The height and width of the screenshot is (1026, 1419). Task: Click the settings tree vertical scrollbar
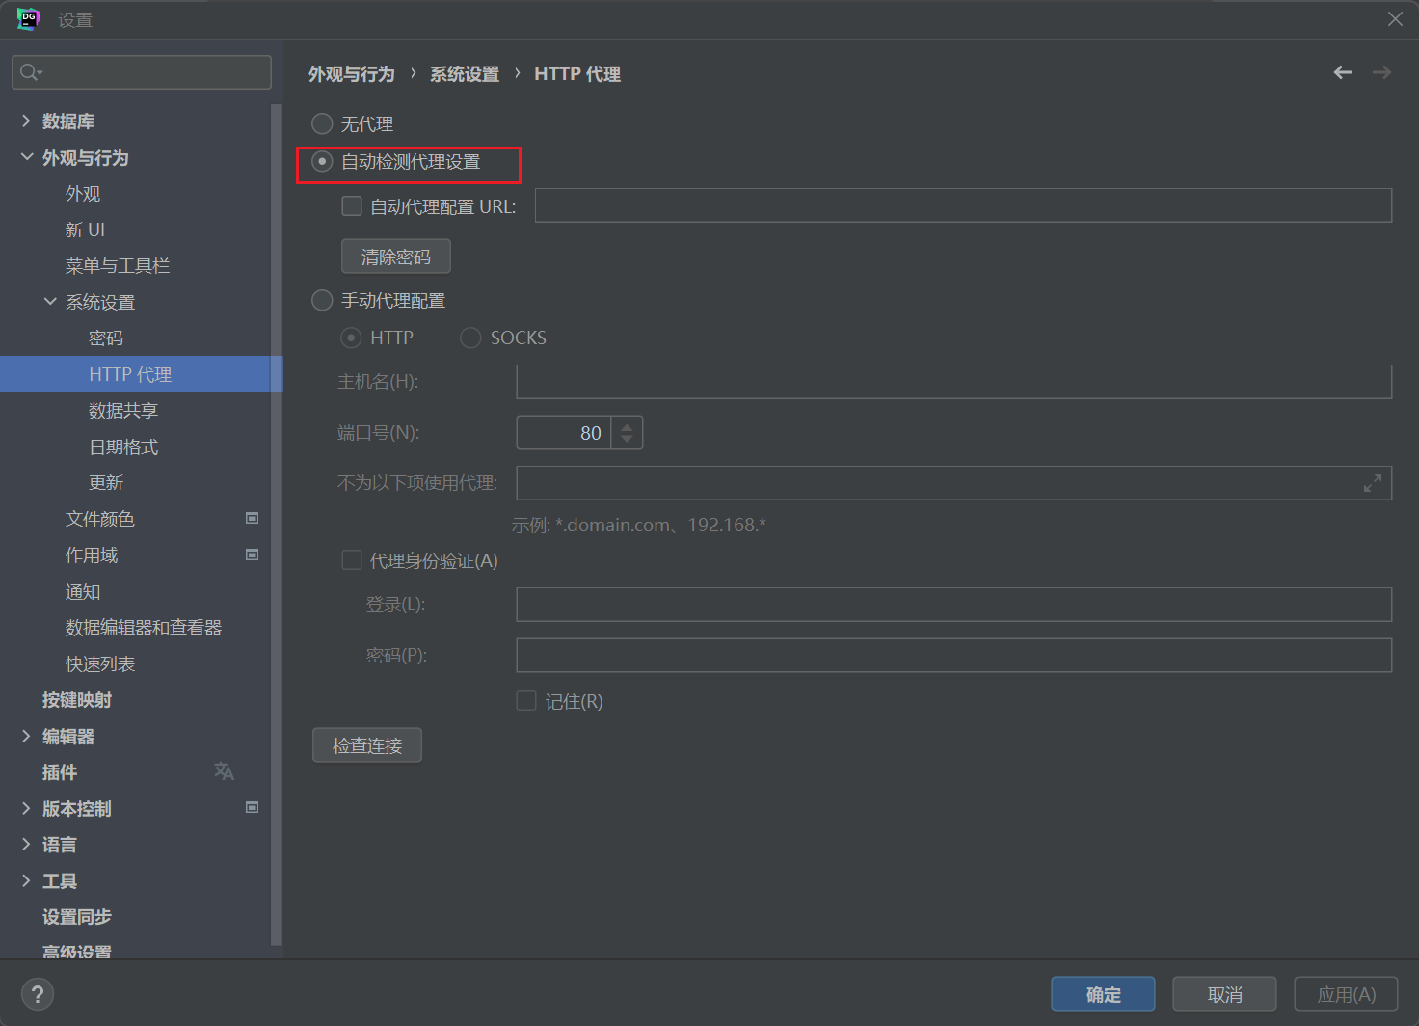coord(278,526)
